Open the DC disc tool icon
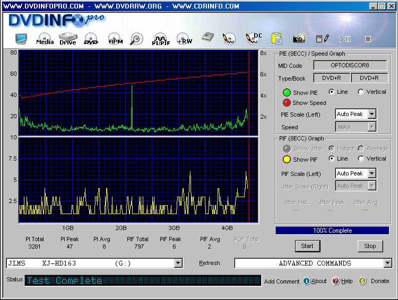Viewport: 398px width, 300px height. tap(254, 38)
